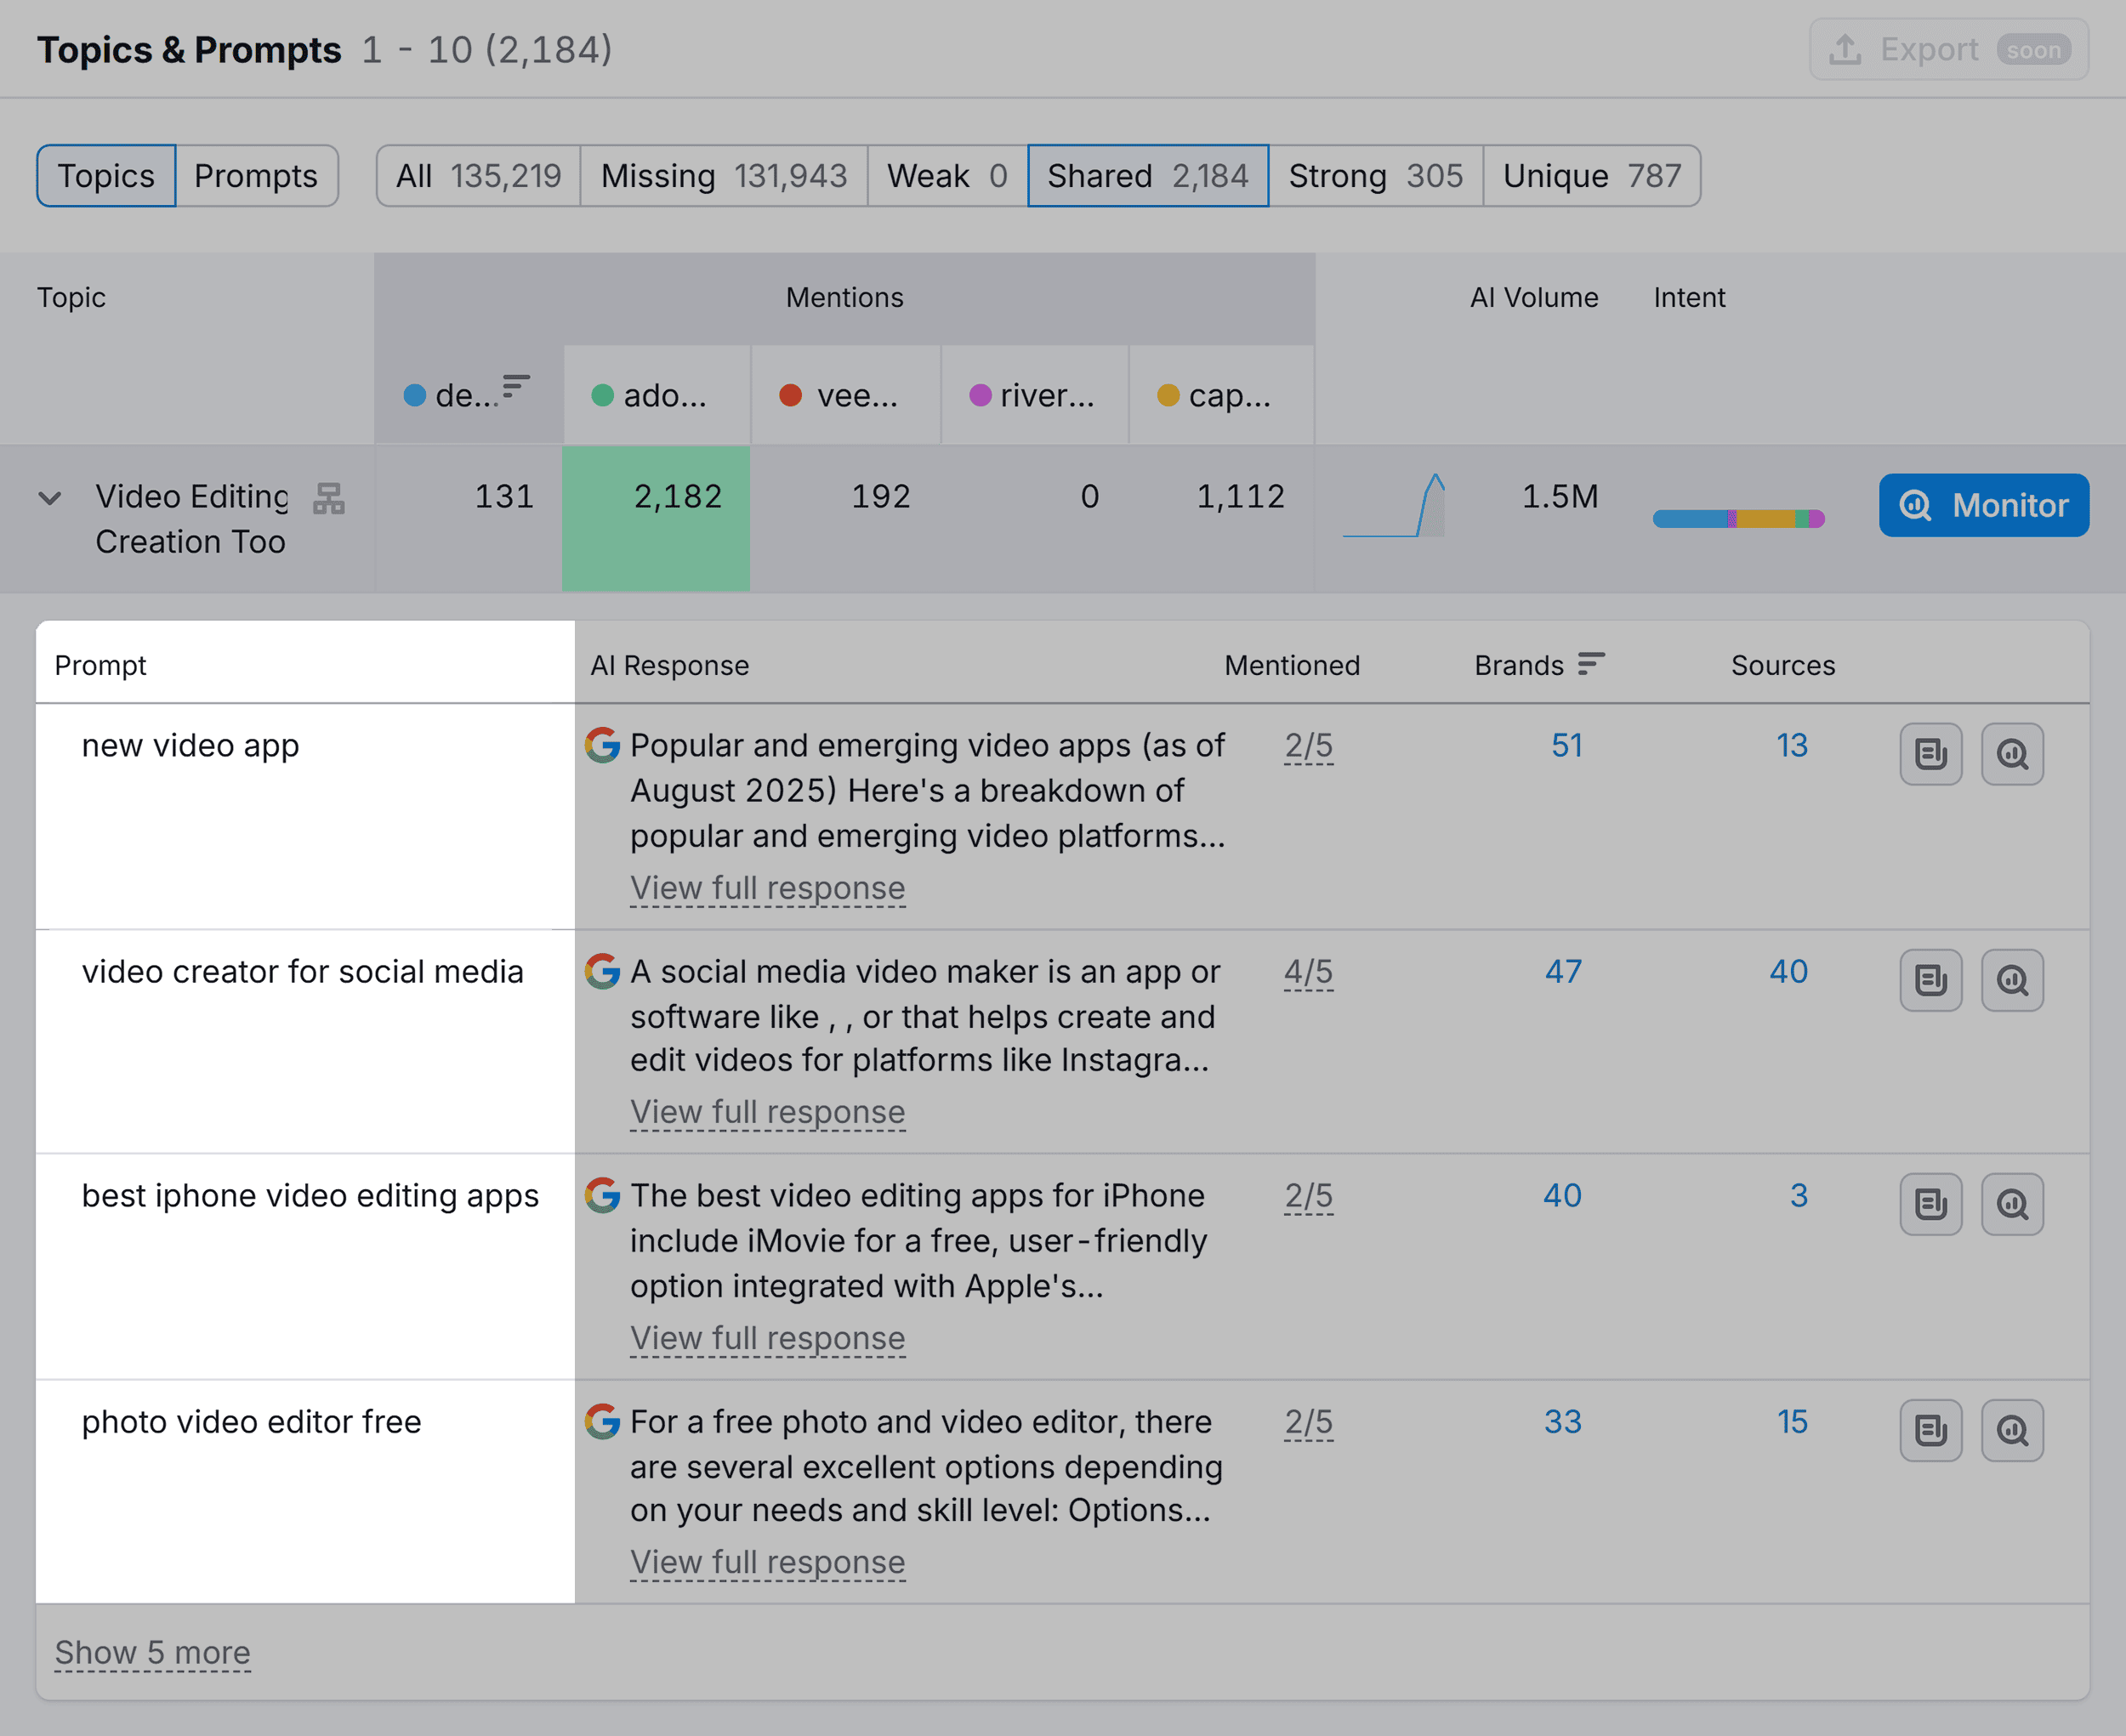Click the analyze magnifier icon for "photo video editor free"

(x=2012, y=1430)
